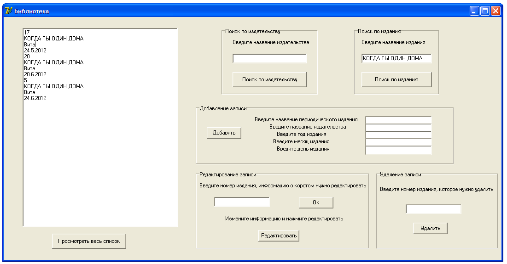
Task: Click 'Измените информацию и нажмите редактировать' text
Action: [x=284, y=219]
